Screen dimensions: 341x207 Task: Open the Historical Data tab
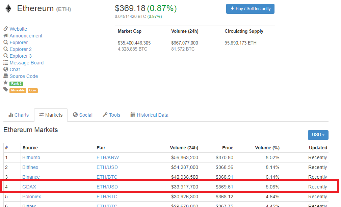click(x=150, y=115)
